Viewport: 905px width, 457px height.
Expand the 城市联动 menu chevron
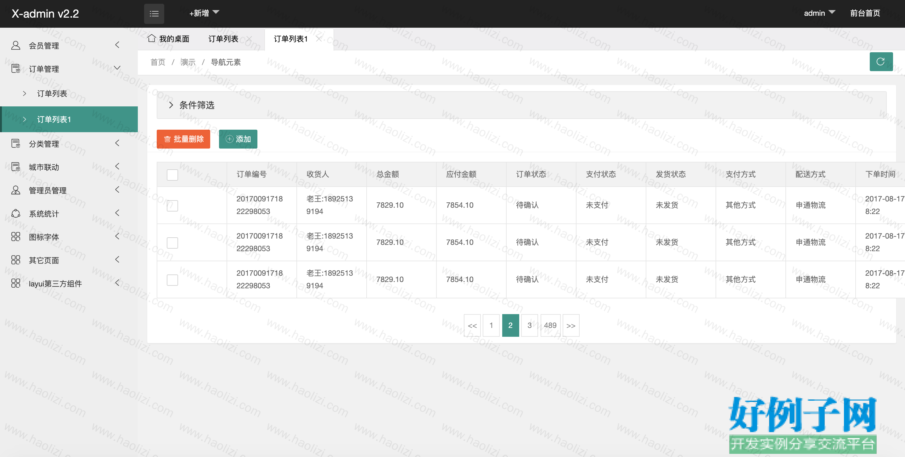117,166
